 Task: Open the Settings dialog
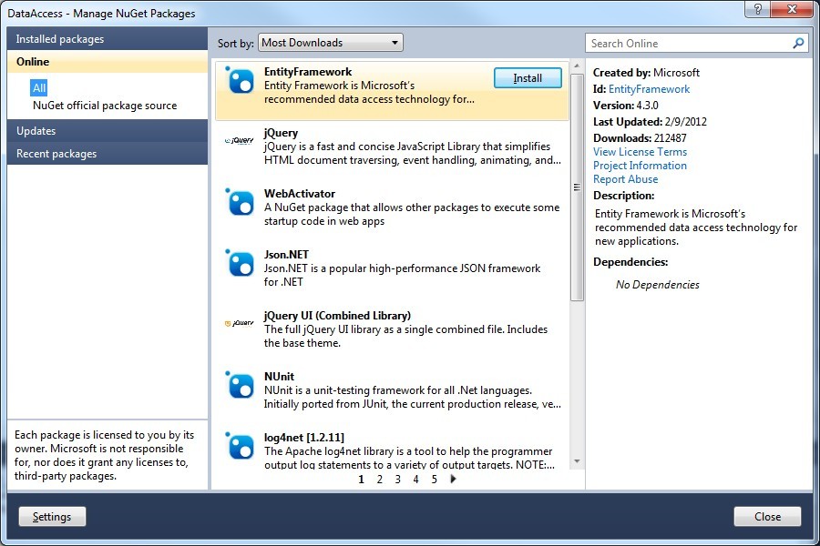pyautogui.click(x=52, y=517)
